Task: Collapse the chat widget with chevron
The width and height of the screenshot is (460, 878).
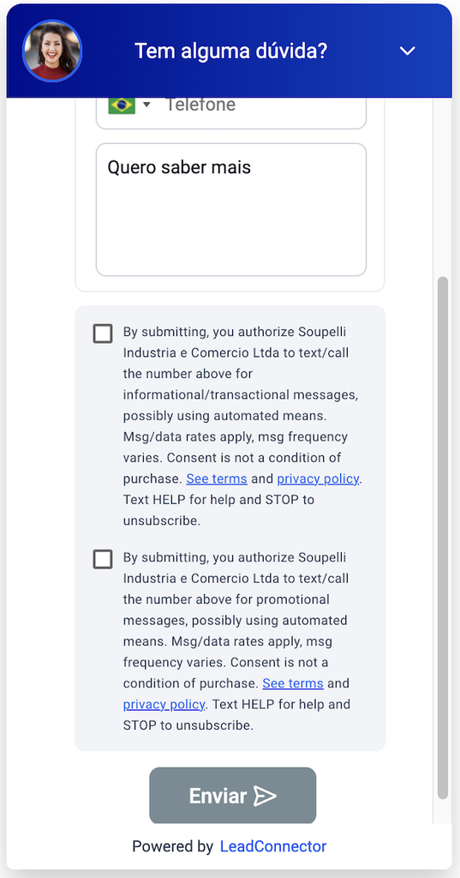Action: click(x=408, y=51)
